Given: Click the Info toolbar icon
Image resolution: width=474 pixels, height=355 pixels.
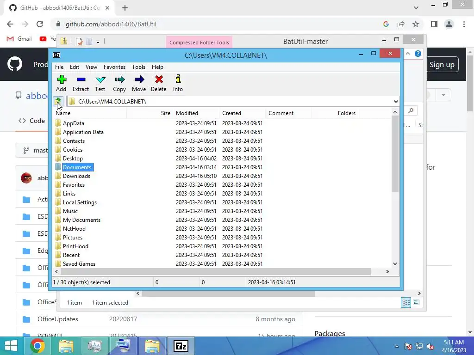Looking at the screenshot, I should pos(178,79).
